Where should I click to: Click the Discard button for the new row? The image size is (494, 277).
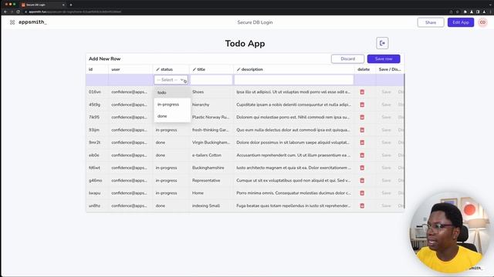tap(347, 58)
